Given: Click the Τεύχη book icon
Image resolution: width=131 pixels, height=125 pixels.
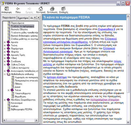Looking at the screenshot, I should pos(9,45).
